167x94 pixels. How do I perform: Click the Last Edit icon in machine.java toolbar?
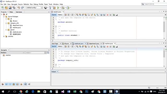pyautogui.click(x=65, y=46)
